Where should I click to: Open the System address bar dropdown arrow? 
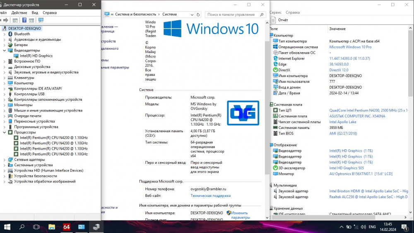click(x=192, y=15)
